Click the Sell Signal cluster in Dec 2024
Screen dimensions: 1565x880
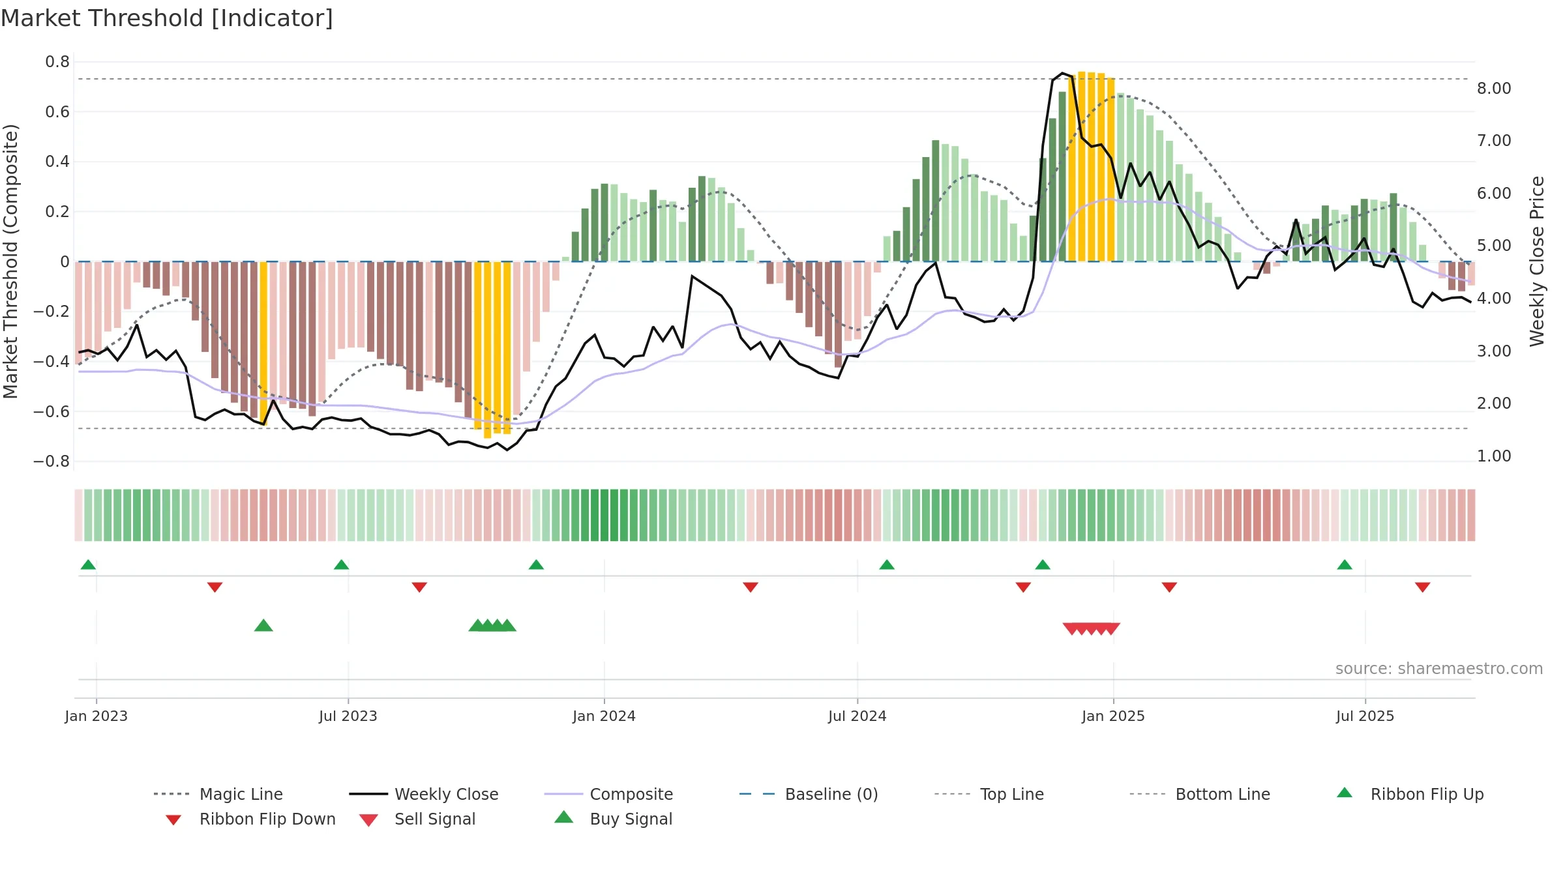[x=1092, y=629]
